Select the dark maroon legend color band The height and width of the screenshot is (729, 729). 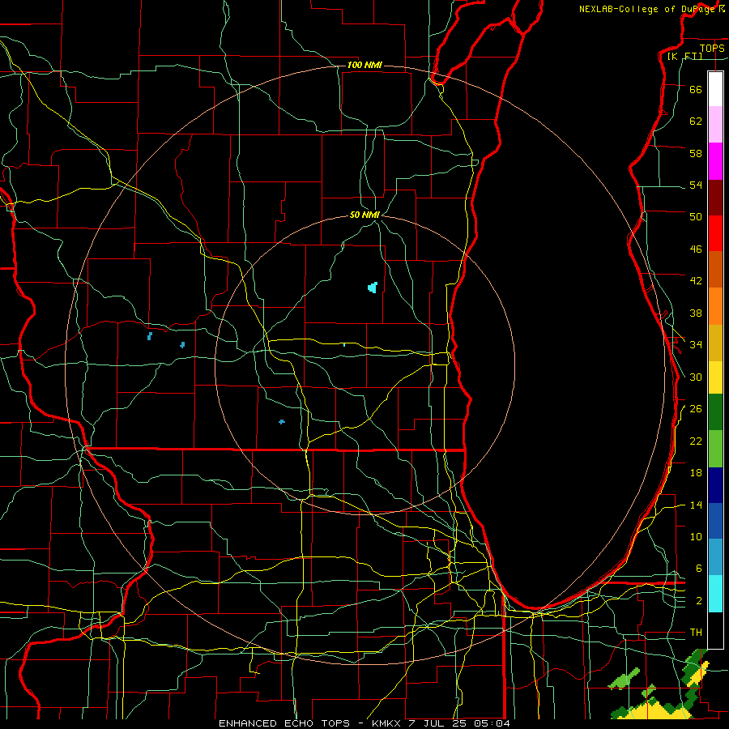click(715, 197)
